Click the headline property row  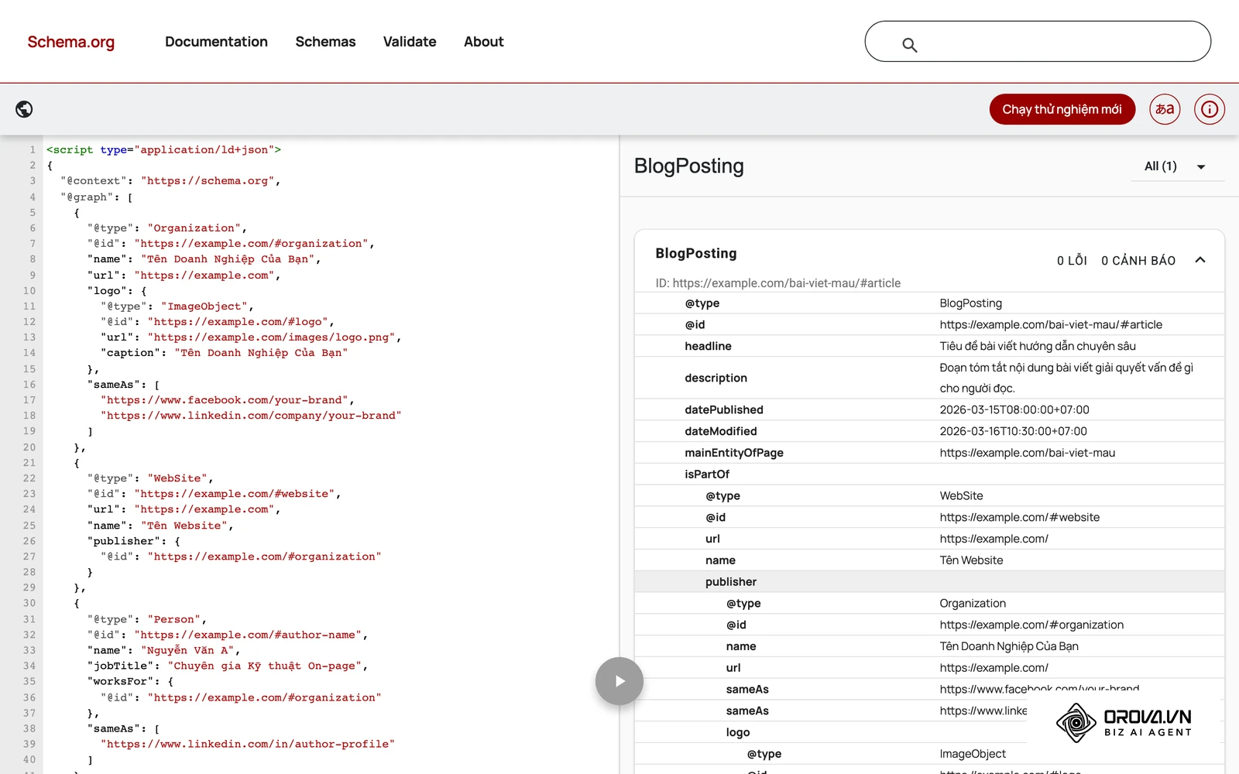[x=929, y=346]
